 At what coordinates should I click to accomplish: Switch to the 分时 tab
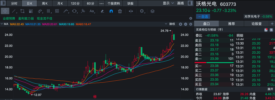pos(14,3)
